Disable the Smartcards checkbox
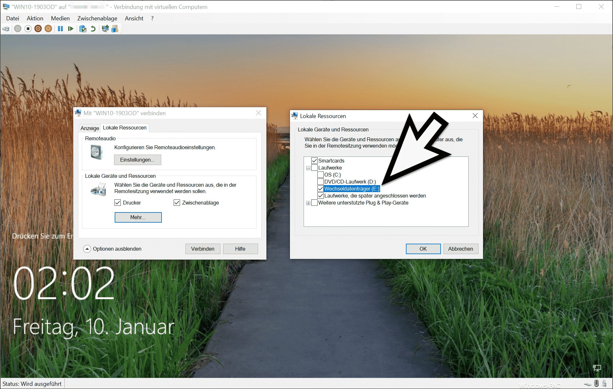Screen dimensions: 613x389 pyautogui.click(x=314, y=161)
